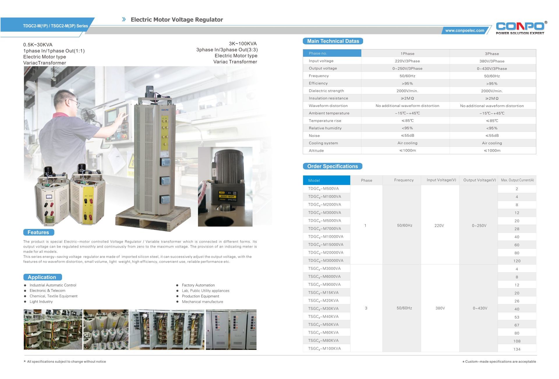Click the Insulation resistance row label

pyautogui.click(x=328, y=98)
